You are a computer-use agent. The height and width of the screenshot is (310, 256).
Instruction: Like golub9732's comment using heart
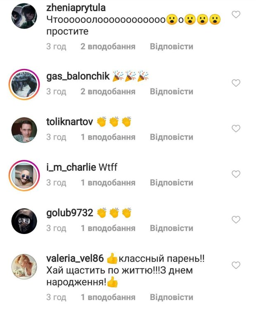click(x=236, y=219)
